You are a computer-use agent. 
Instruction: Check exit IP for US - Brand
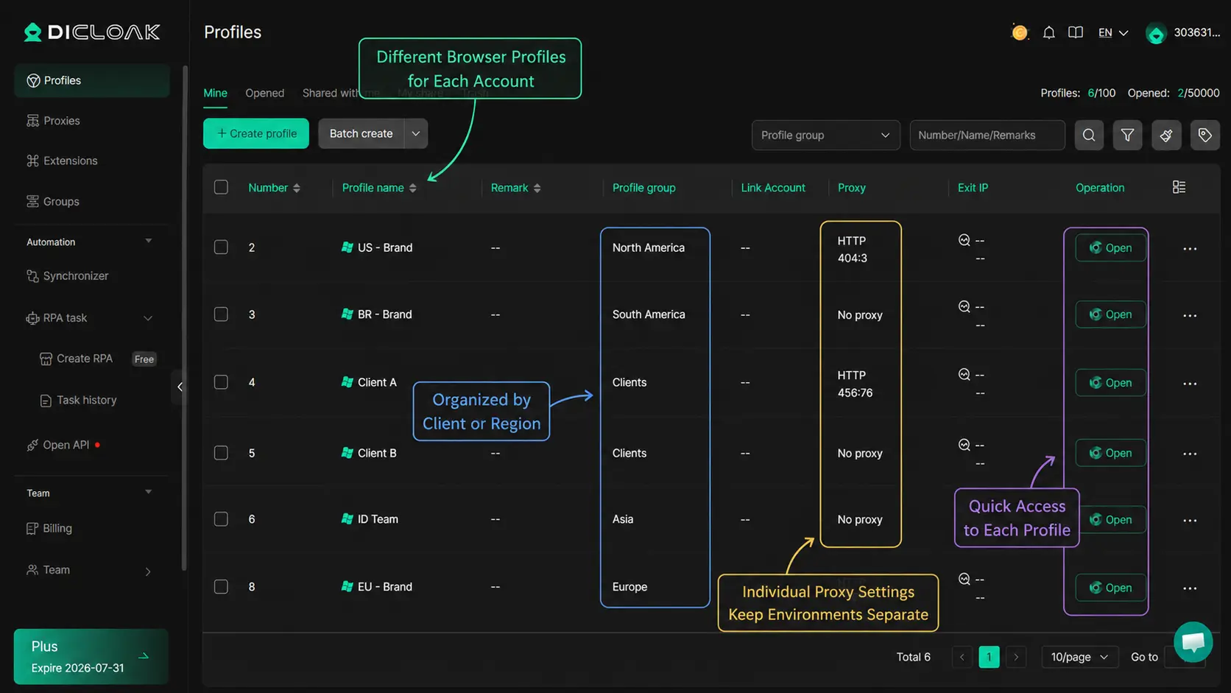964,239
